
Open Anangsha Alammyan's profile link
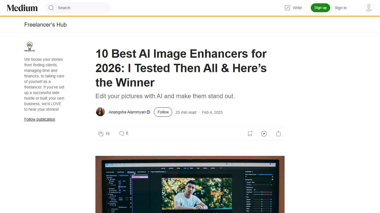(x=127, y=112)
